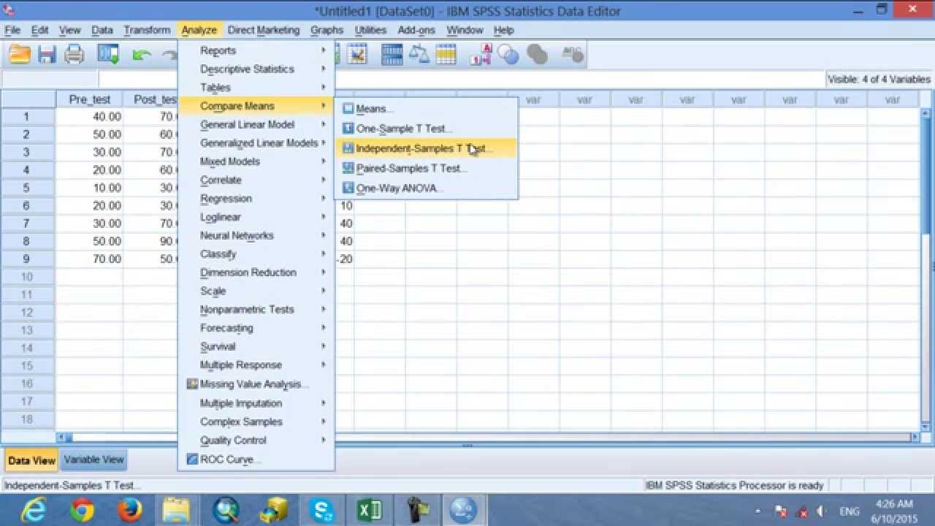Expand the Multiple Response submenu arrow
The image size is (935, 526).
tap(323, 365)
